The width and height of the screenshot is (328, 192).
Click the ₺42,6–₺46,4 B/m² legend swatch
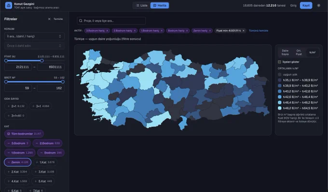click(x=280, y=97)
